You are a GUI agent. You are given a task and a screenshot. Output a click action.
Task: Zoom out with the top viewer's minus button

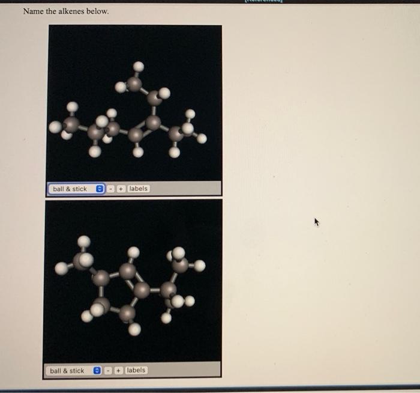pyautogui.click(x=110, y=189)
